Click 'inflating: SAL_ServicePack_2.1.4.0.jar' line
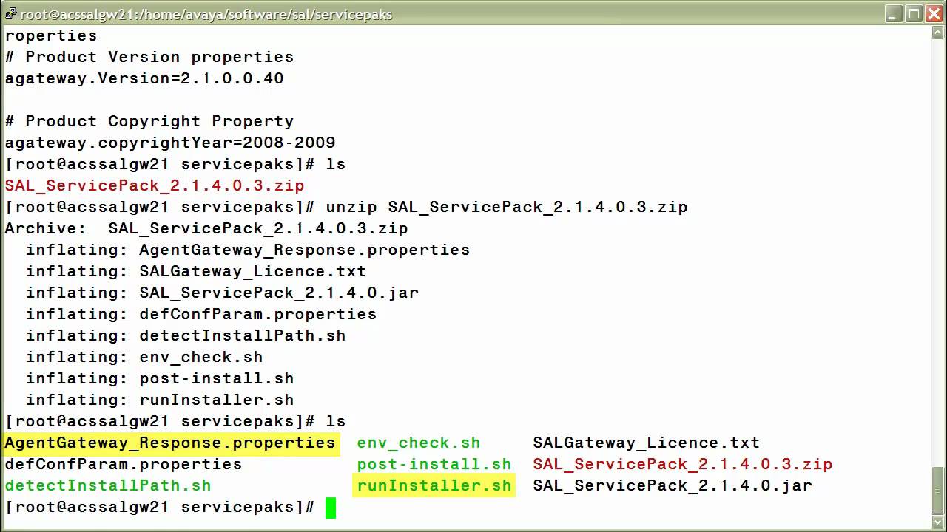The image size is (947, 532). 222,293
